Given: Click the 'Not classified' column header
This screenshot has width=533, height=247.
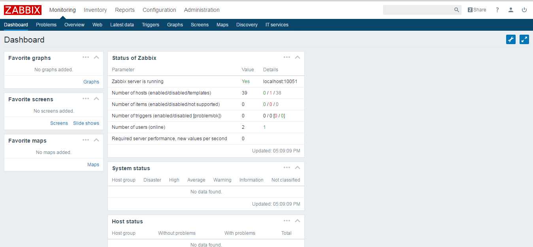Looking at the screenshot, I should (x=286, y=180).
